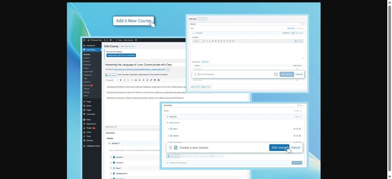Click New Lesson button below curriculum
Image resolution: width=392 pixels, height=179 pixels.
(x=173, y=156)
